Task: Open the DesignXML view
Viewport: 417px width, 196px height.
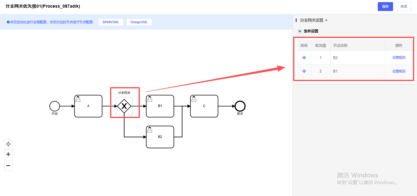Action: (x=139, y=22)
